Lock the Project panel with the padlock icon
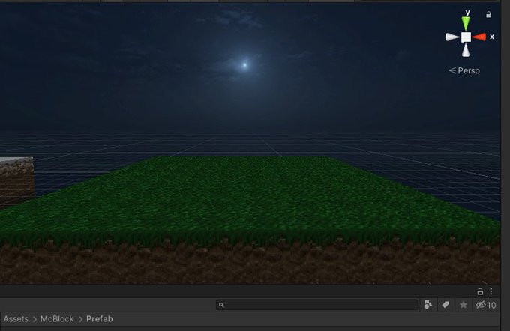 point(480,291)
